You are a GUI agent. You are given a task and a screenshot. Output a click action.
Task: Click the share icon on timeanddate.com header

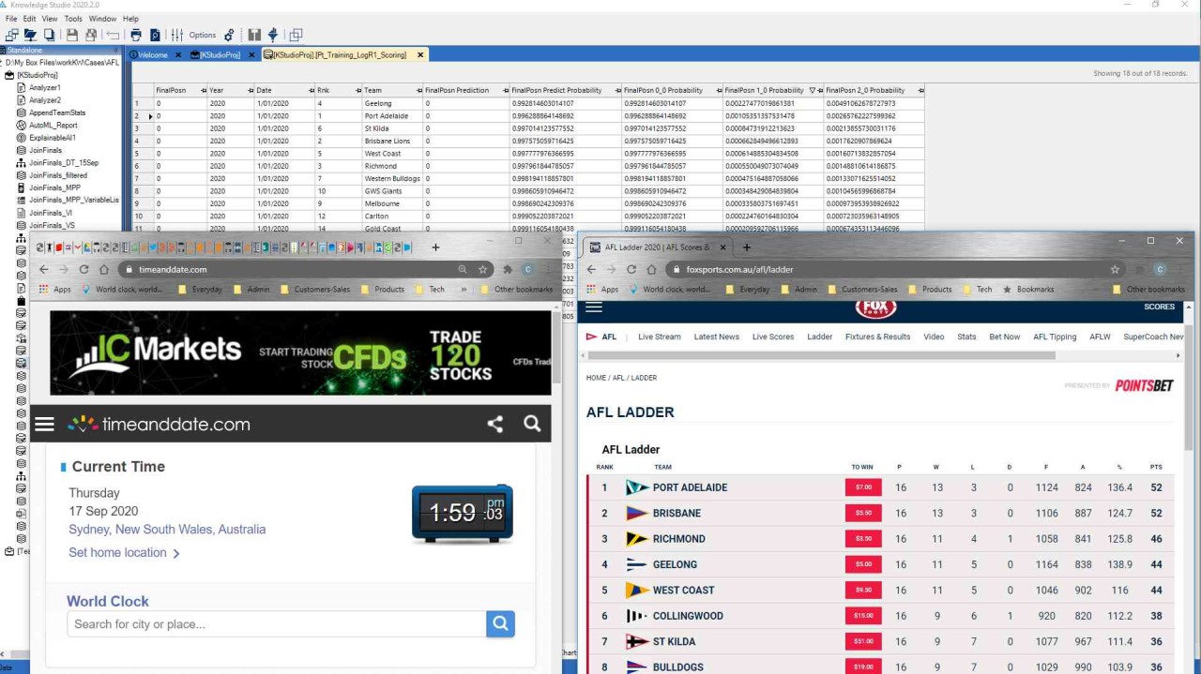coord(494,424)
